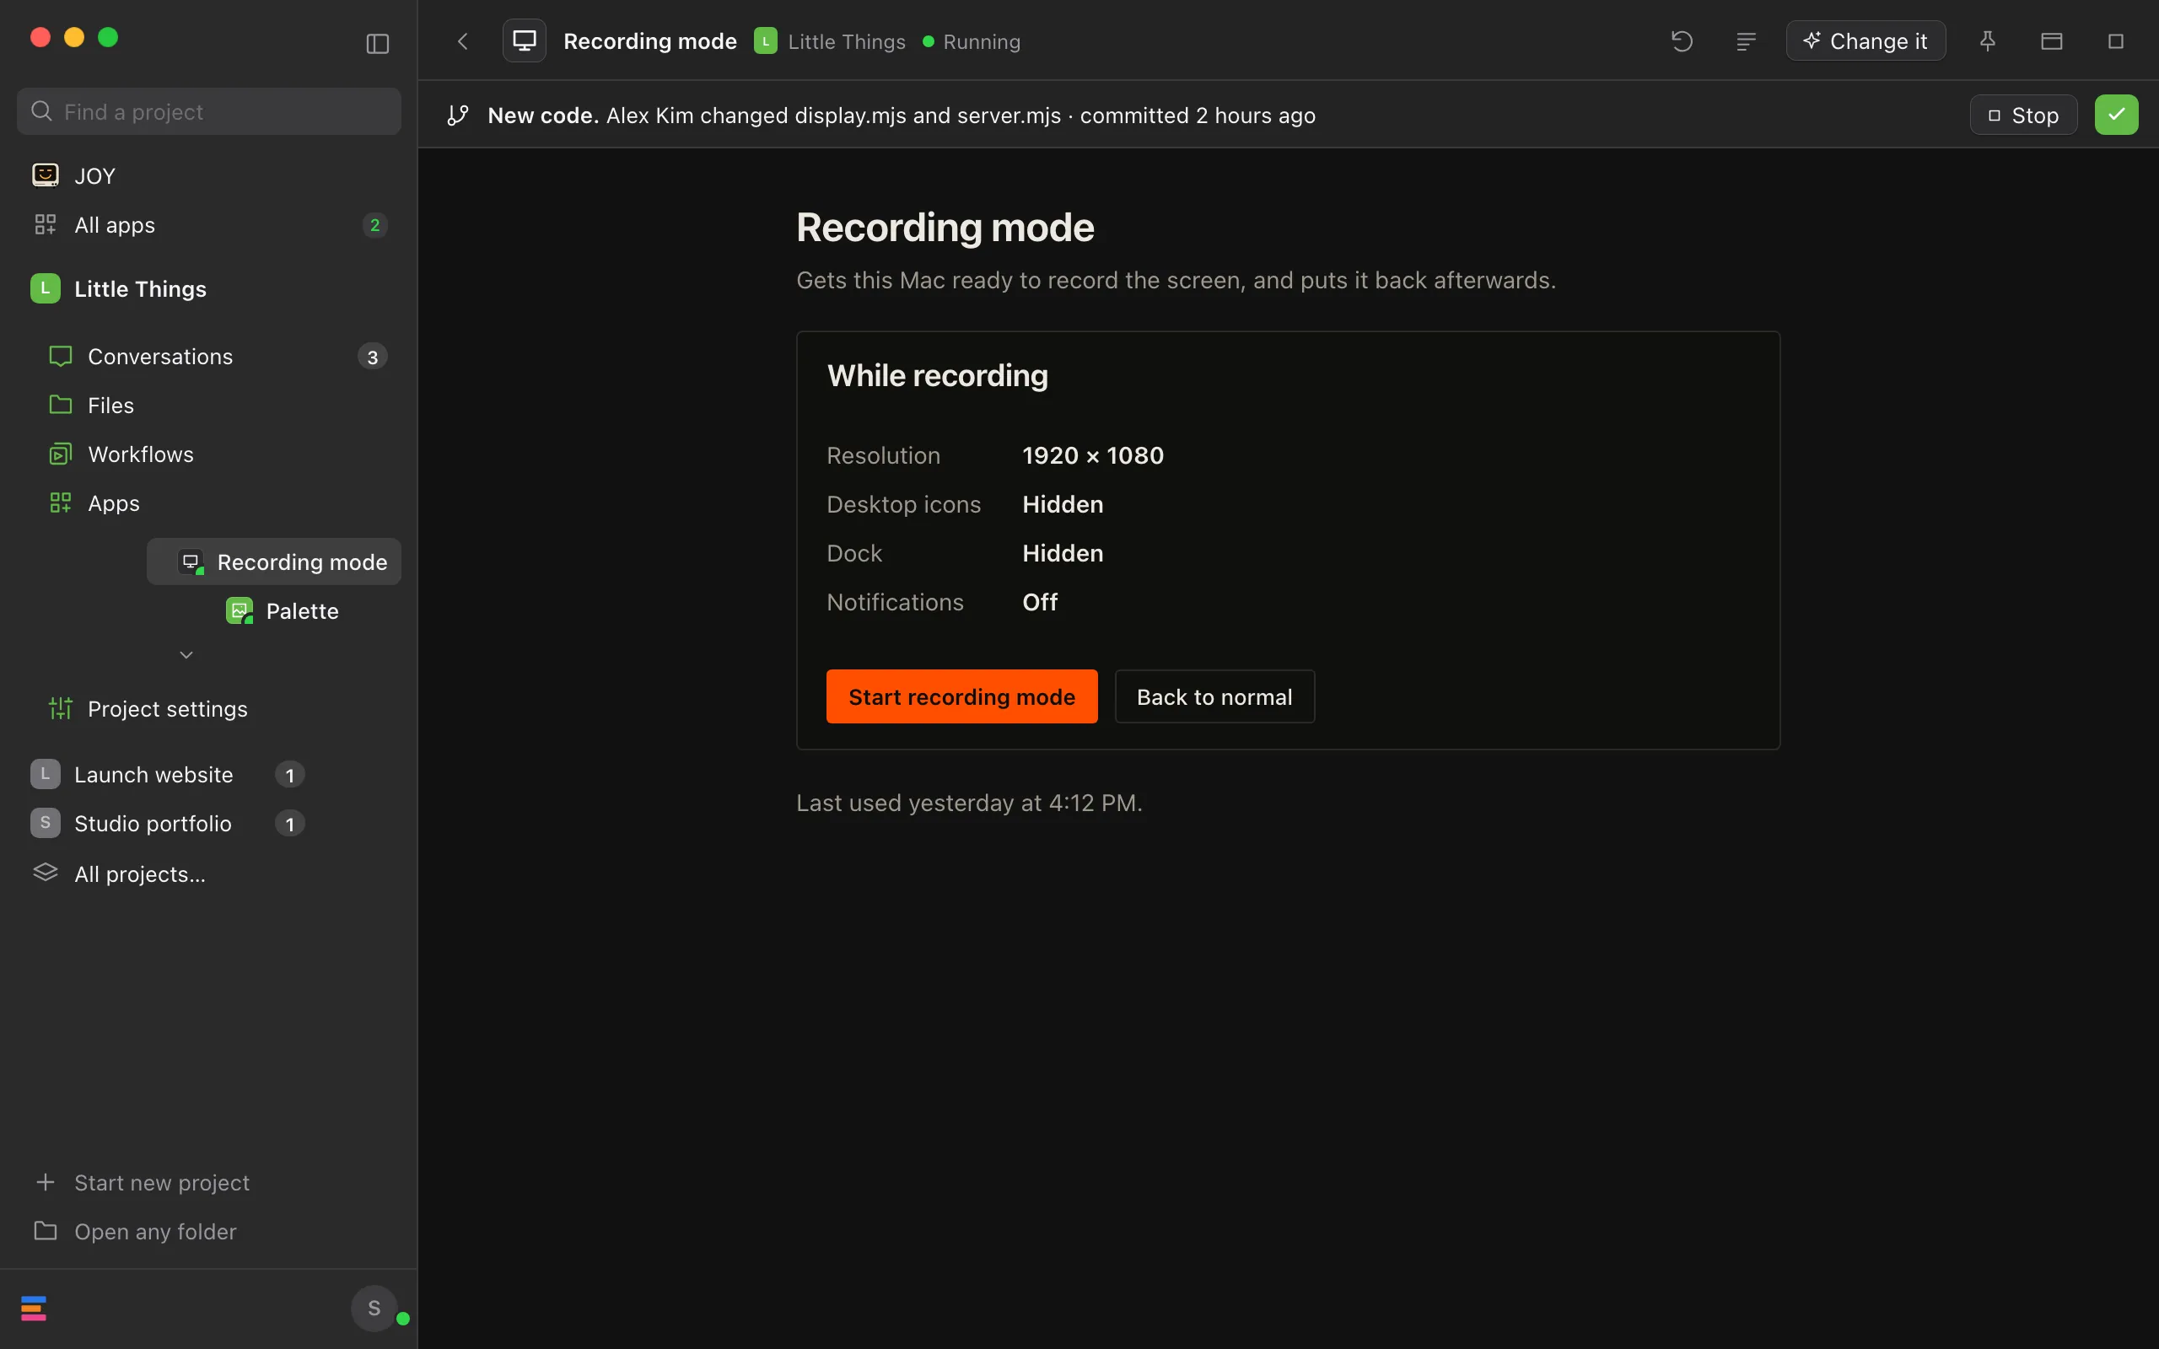Click the git branch icon by New code
This screenshot has width=2159, height=1349.
(x=458, y=116)
